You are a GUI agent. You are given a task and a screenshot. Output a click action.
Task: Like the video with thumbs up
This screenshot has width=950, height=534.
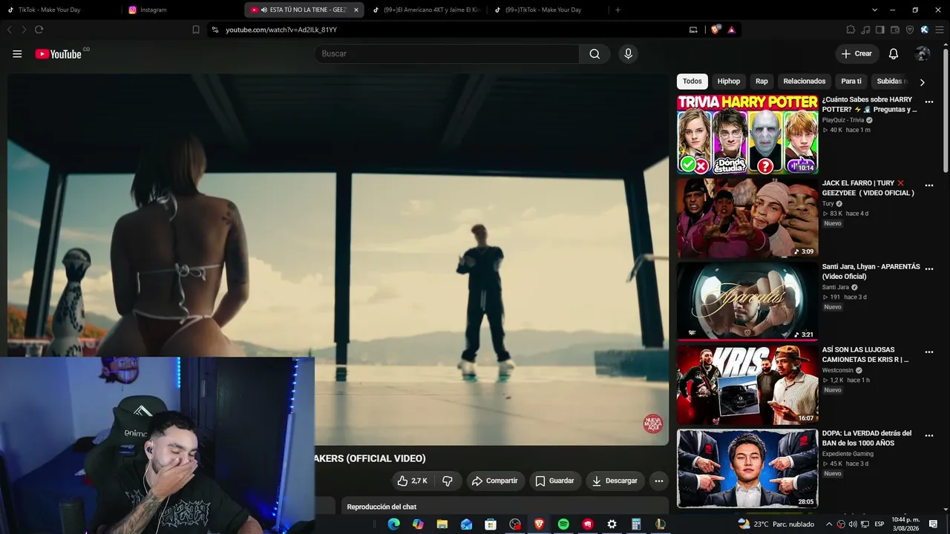coord(412,481)
